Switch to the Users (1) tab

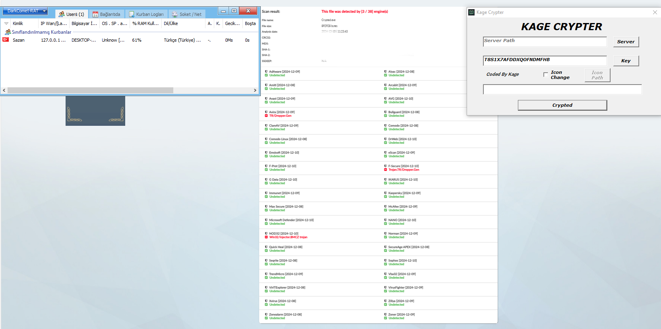(x=72, y=14)
